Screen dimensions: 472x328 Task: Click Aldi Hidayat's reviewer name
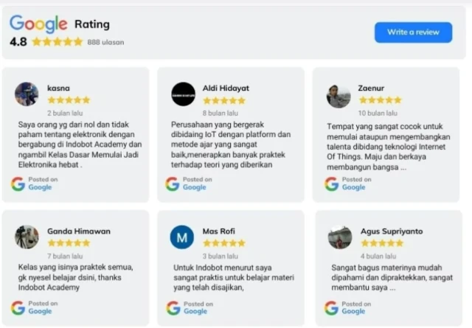pyautogui.click(x=226, y=88)
